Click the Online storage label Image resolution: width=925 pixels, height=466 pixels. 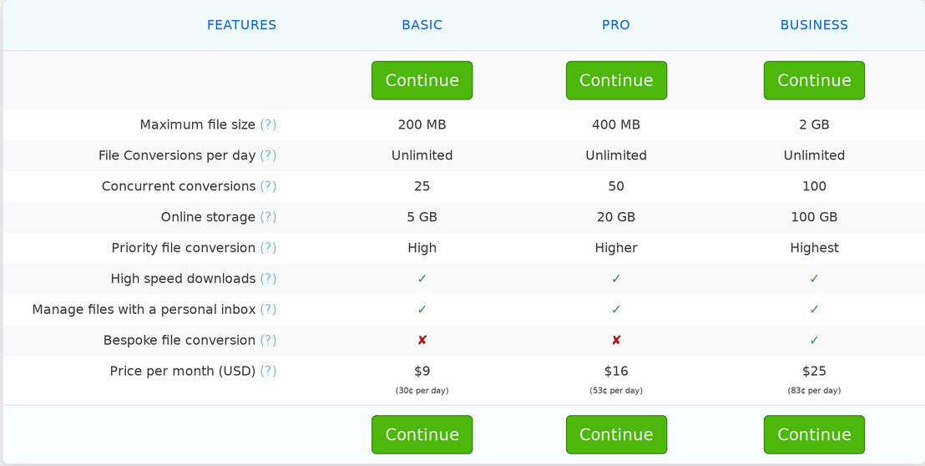tap(208, 217)
